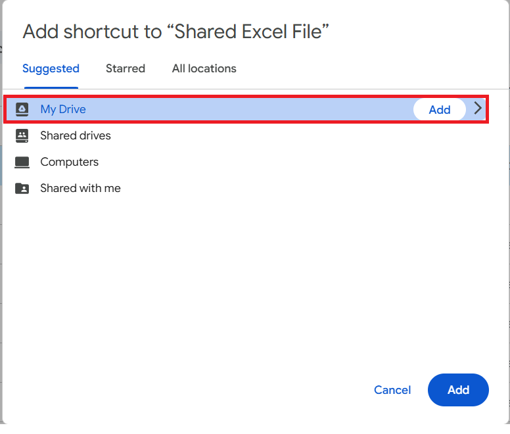Click empty area below the locations list
This screenshot has height=434, width=510.
pos(255,283)
